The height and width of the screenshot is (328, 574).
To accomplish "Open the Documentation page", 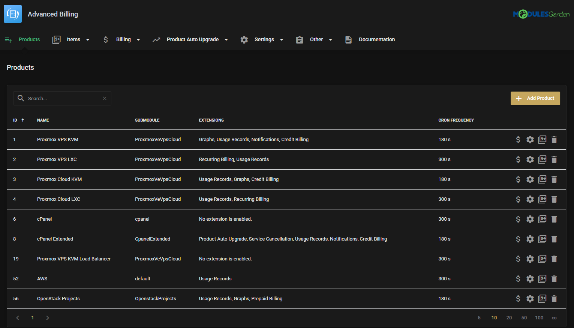I will pos(370,39).
